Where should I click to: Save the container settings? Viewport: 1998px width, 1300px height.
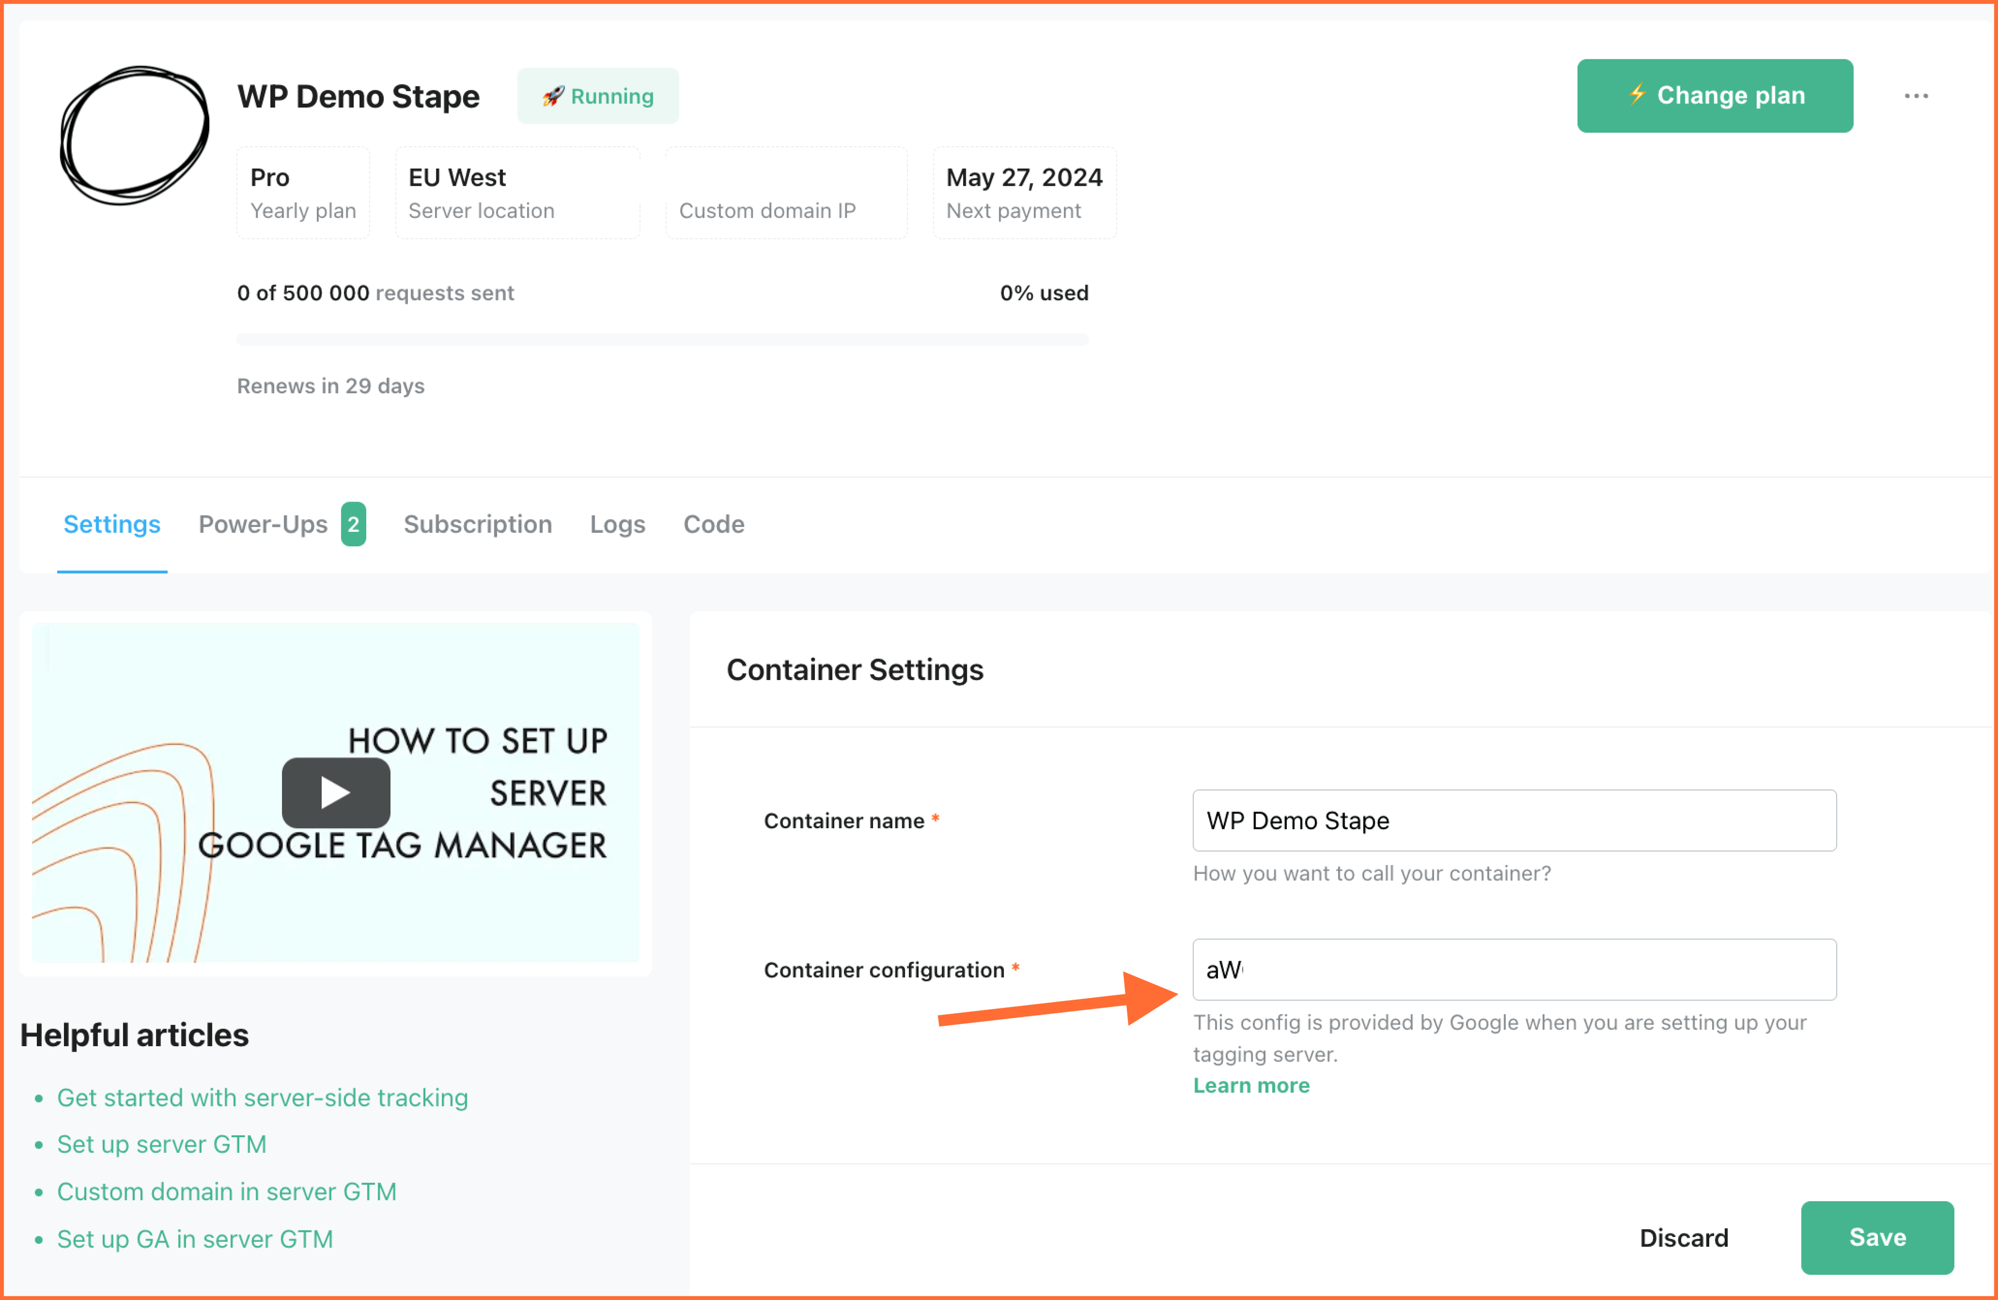pos(1877,1237)
